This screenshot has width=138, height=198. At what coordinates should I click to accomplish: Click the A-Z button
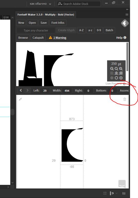81,30
